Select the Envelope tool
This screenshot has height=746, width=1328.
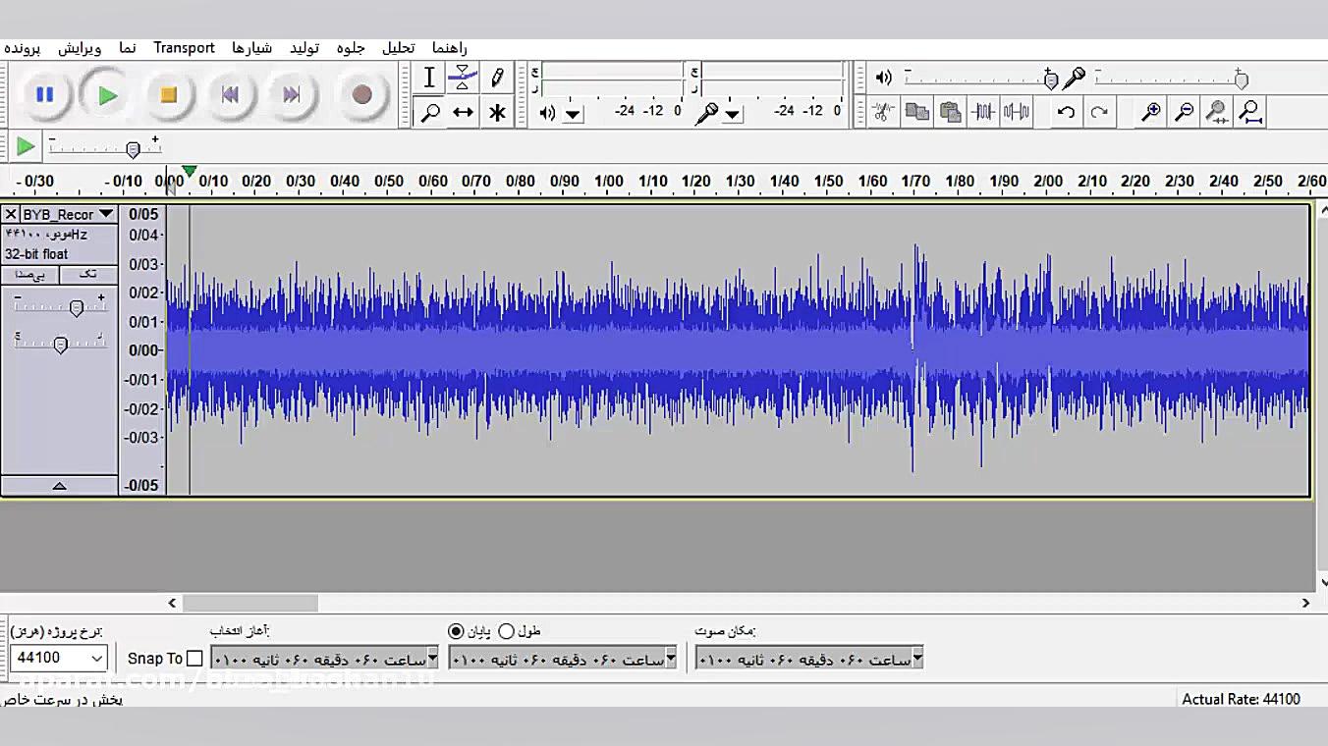[463, 78]
